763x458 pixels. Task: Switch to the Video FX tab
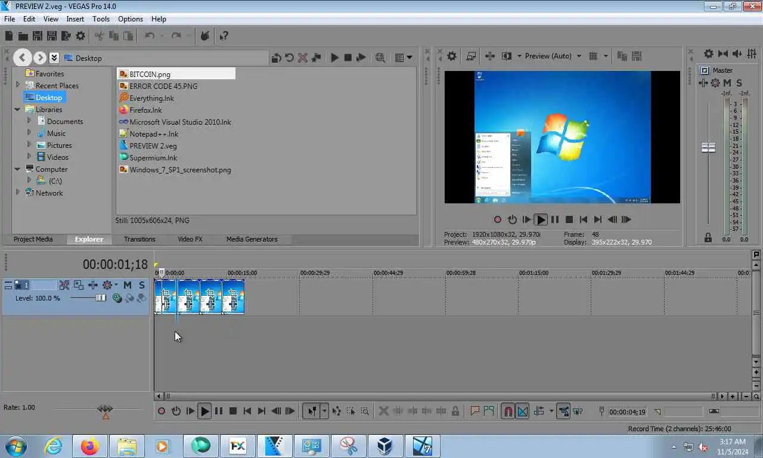190,239
